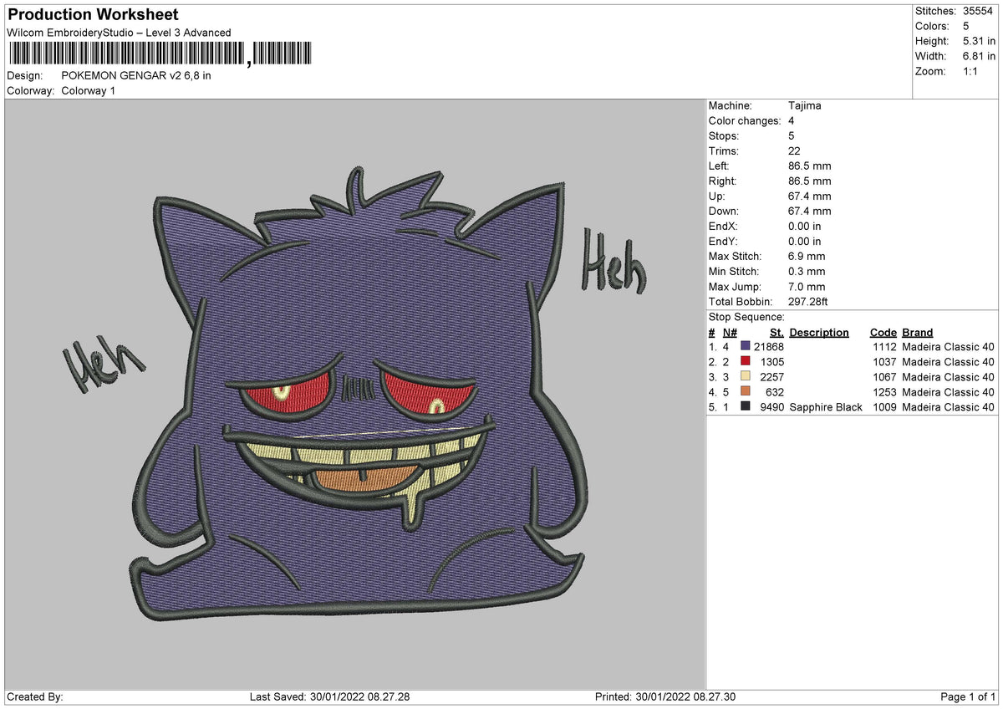The image size is (1003, 709).
Task: Click the width value '6.81 in'
Action: (x=980, y=57)
